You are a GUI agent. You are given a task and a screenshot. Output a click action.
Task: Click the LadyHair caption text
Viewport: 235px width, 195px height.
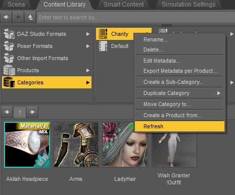pyautogui.click(x=125, y=179)
